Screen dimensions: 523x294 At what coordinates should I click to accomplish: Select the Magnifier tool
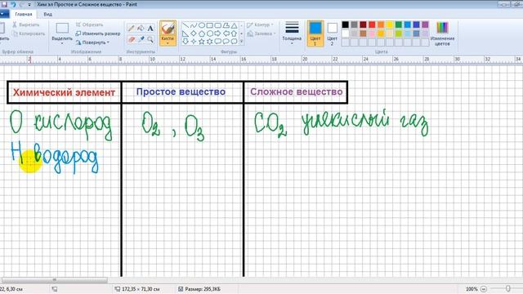(150, 40)
